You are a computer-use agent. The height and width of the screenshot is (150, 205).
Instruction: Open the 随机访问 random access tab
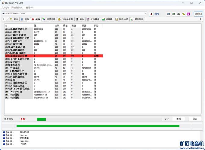click(122, 19)
